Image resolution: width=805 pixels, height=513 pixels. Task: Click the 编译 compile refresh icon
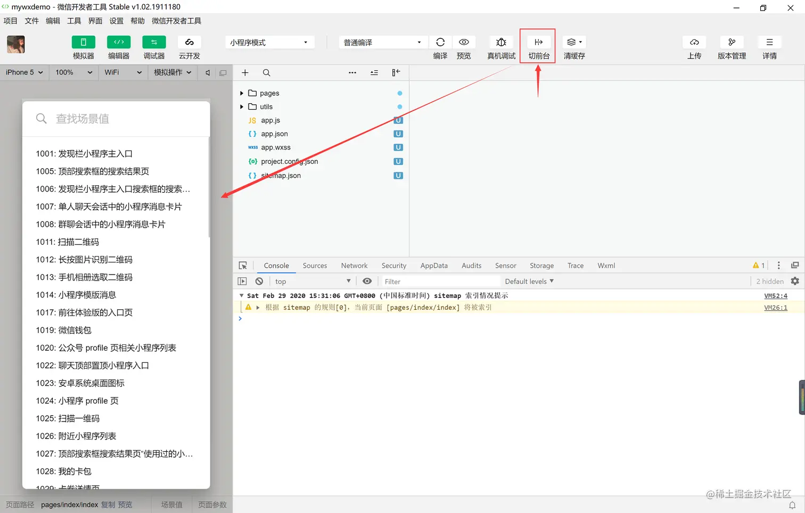[440, 42]
